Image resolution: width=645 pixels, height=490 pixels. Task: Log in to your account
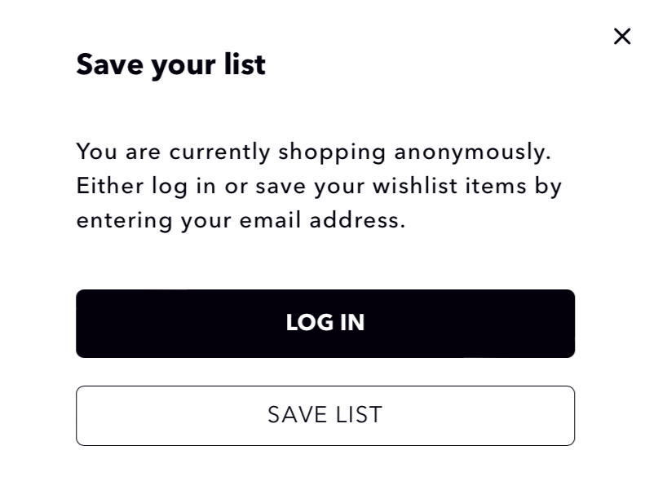pyautogui.click(x=325, y=323)
